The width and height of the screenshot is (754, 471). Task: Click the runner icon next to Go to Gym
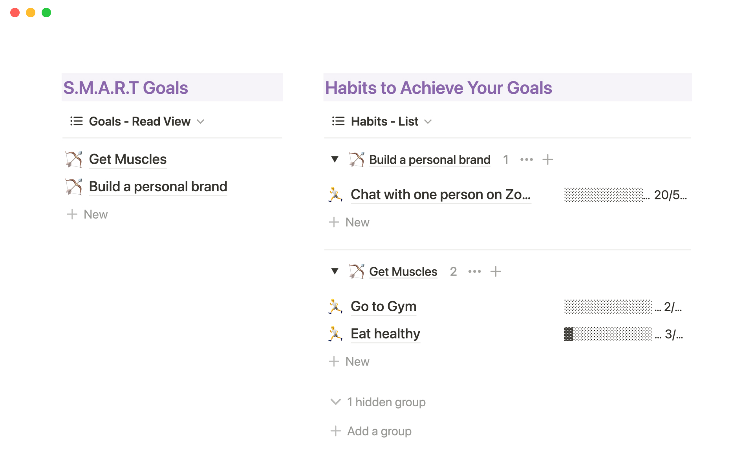[x=335, y=307]
